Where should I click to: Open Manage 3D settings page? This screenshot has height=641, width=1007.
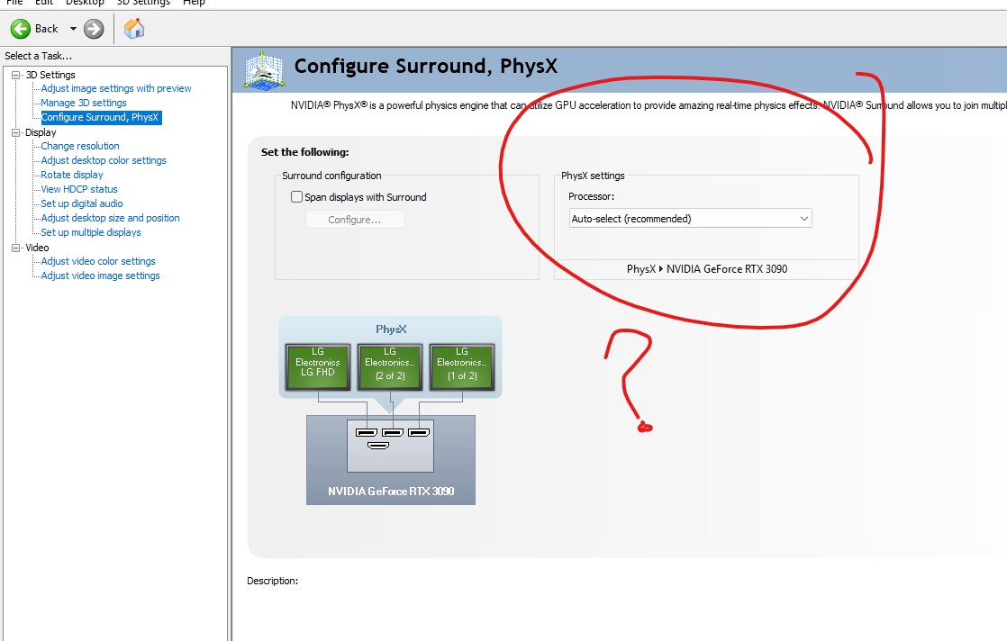point(84,103)
